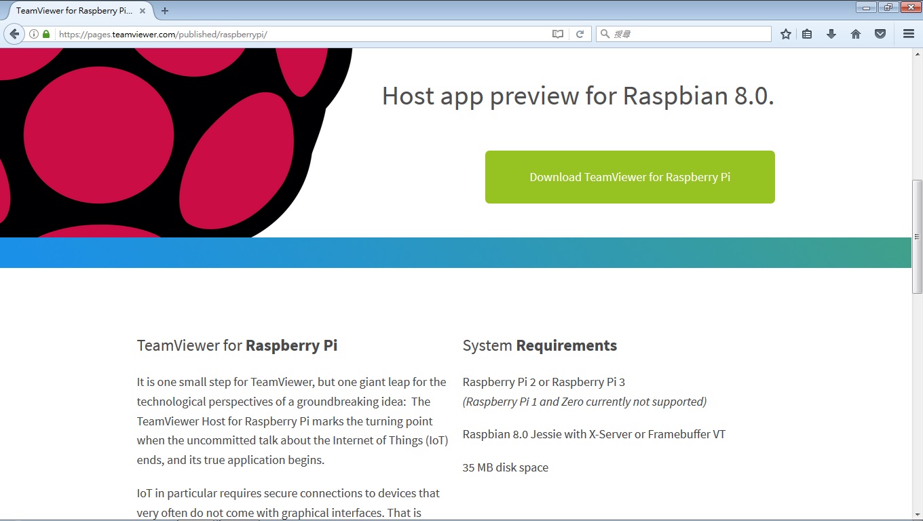Open the Firefox hamburger menu
The image size is (923, 521).
pyautogui.click(x=909, y=34)
